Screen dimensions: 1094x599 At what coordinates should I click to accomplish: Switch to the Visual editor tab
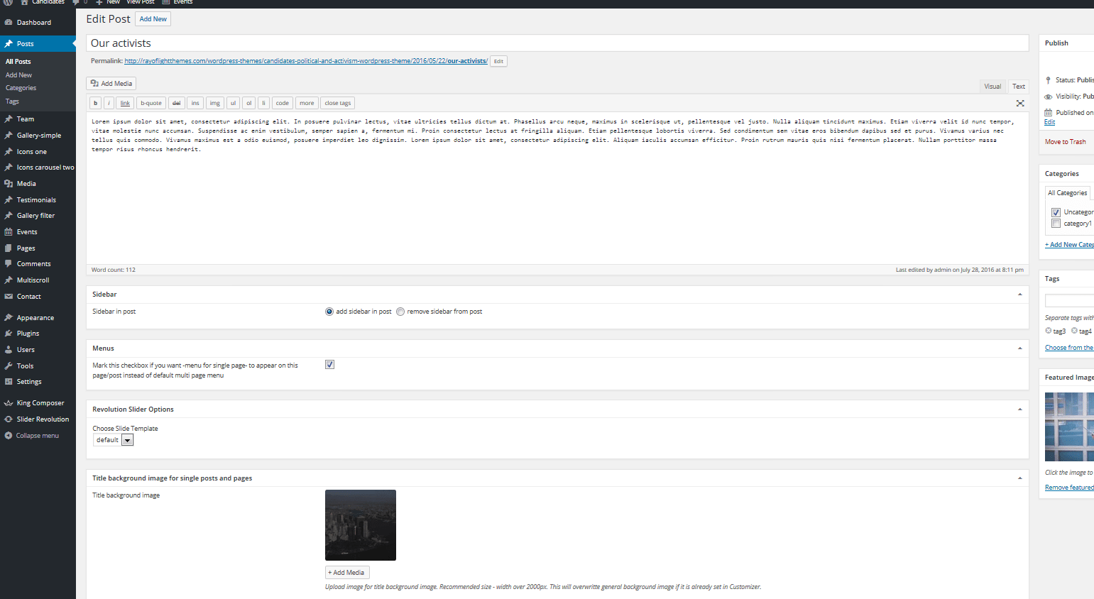(992, 87)
